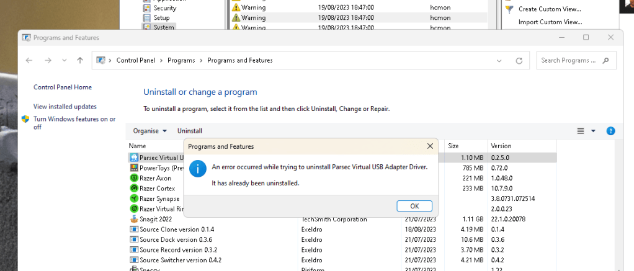Open Turn Windows features on or off

(x=74, y=123)
